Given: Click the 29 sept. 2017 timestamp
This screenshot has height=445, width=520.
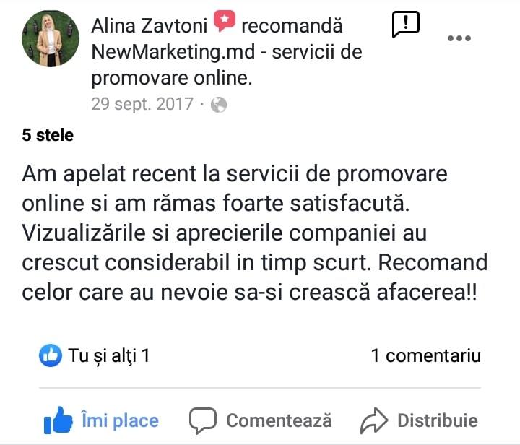Looking at the screenshot, I should (142, 104).
